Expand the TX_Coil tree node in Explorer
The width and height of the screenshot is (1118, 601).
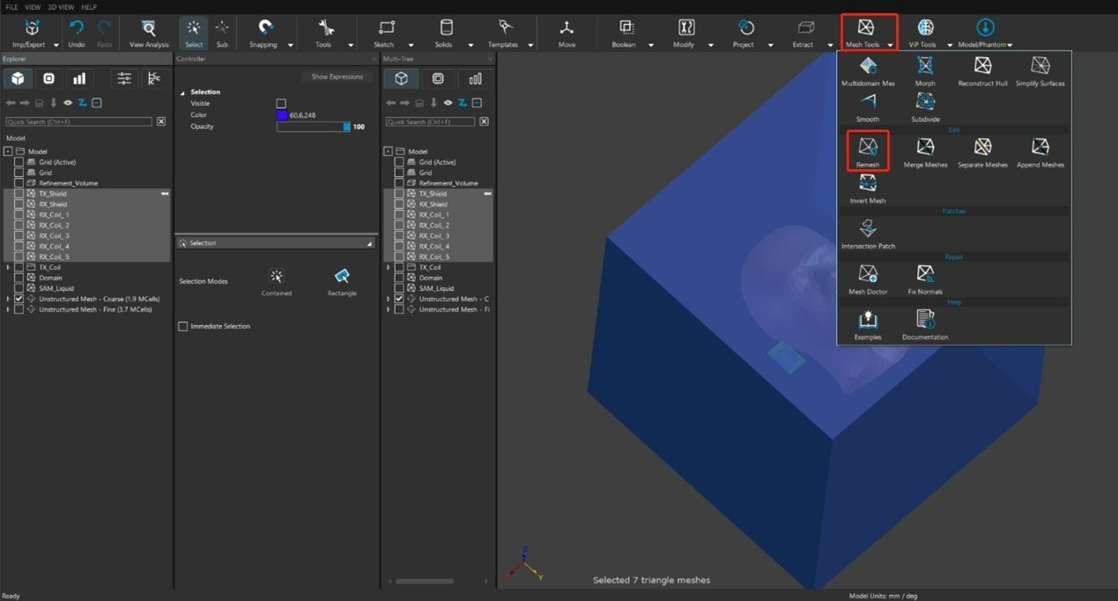click(8, 267)
